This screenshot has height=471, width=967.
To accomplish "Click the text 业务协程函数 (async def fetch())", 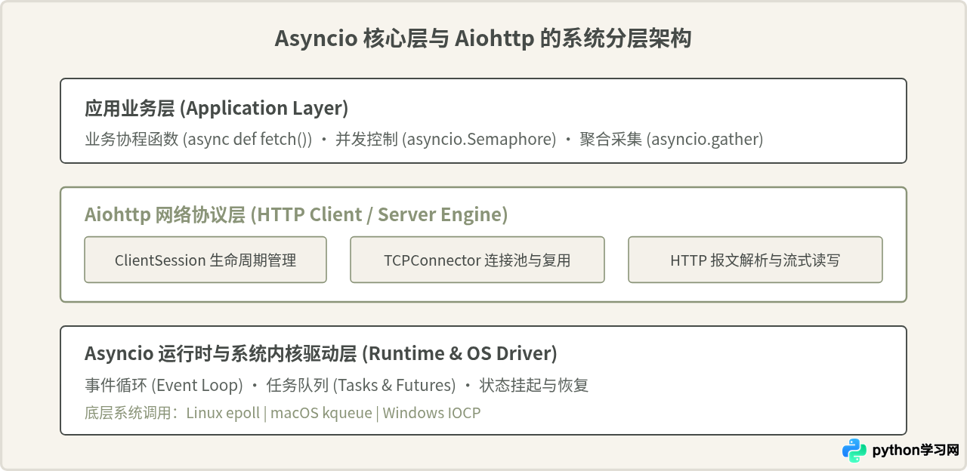I will (199, 140).
